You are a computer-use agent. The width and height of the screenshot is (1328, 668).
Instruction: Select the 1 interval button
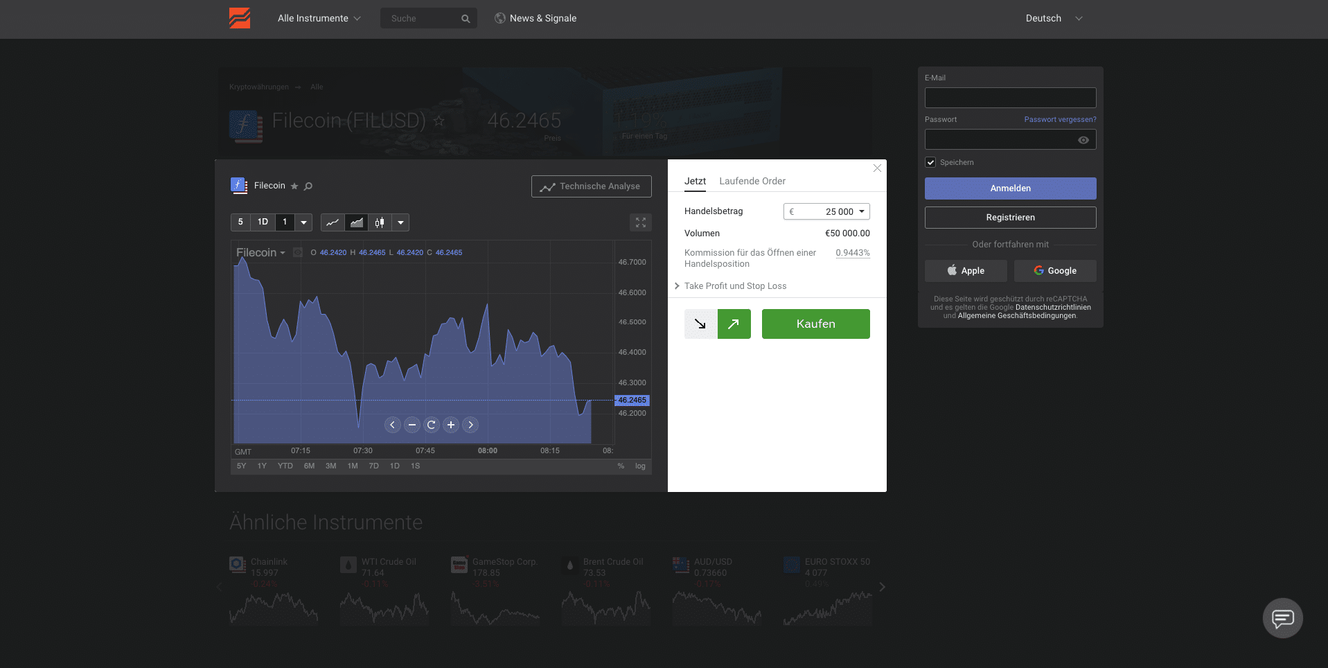285,222
